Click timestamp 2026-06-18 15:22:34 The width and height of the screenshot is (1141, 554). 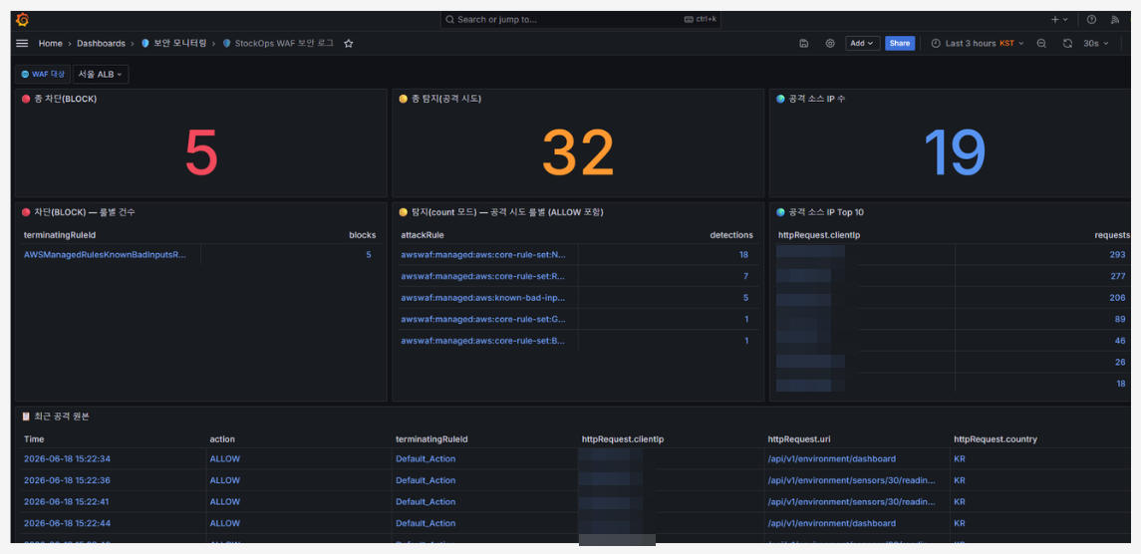[67, 458]
